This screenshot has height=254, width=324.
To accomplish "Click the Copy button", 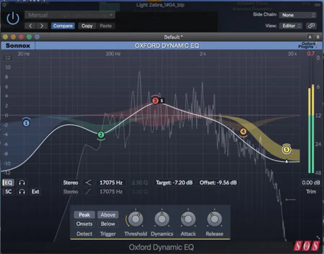I will click(87, 26).
